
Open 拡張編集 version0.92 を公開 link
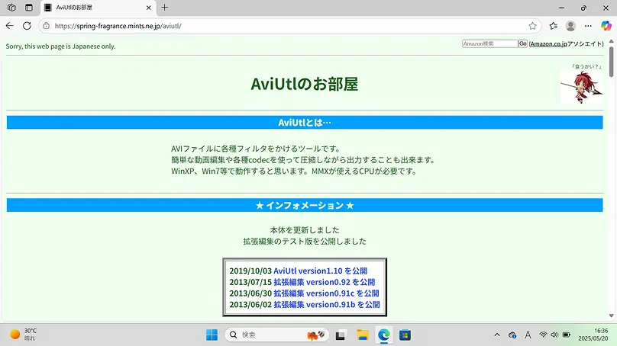pos(325,282)
